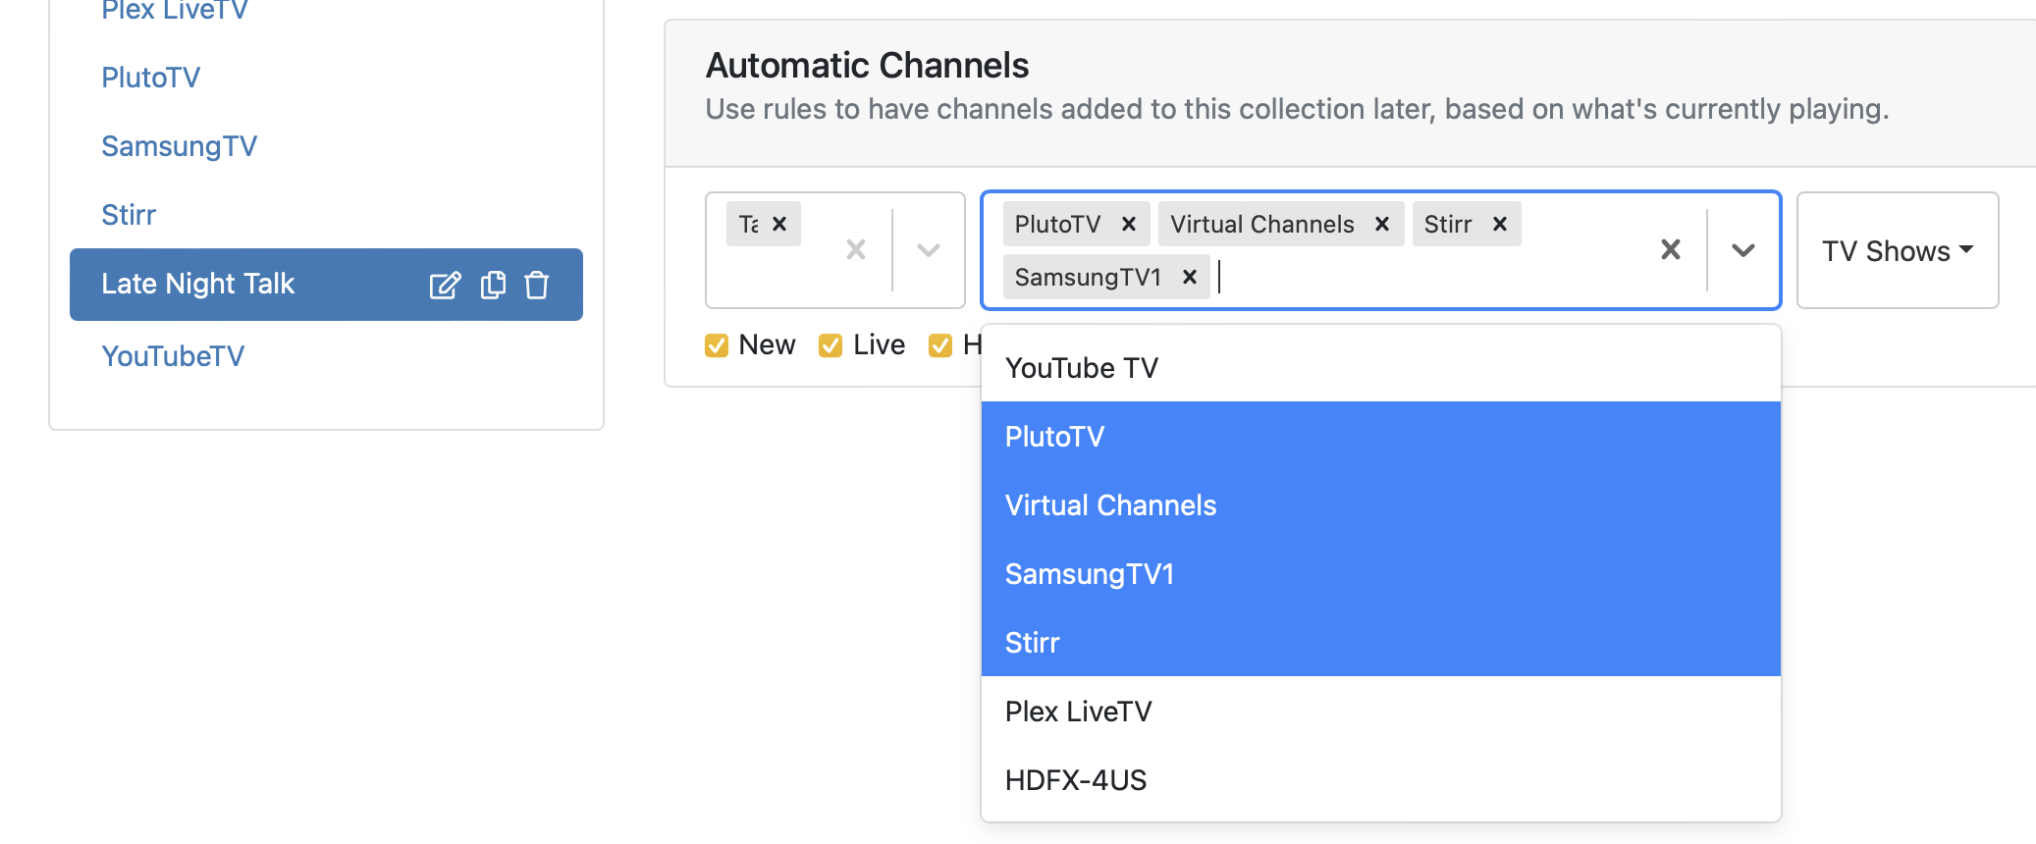Toggle the Live checkbox
This screenshot has height=844, width=2036.
tap(830, 345)
